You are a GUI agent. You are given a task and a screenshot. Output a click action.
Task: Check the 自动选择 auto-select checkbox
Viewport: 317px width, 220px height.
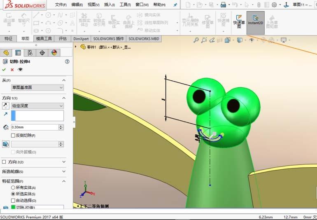pos(13,201)
